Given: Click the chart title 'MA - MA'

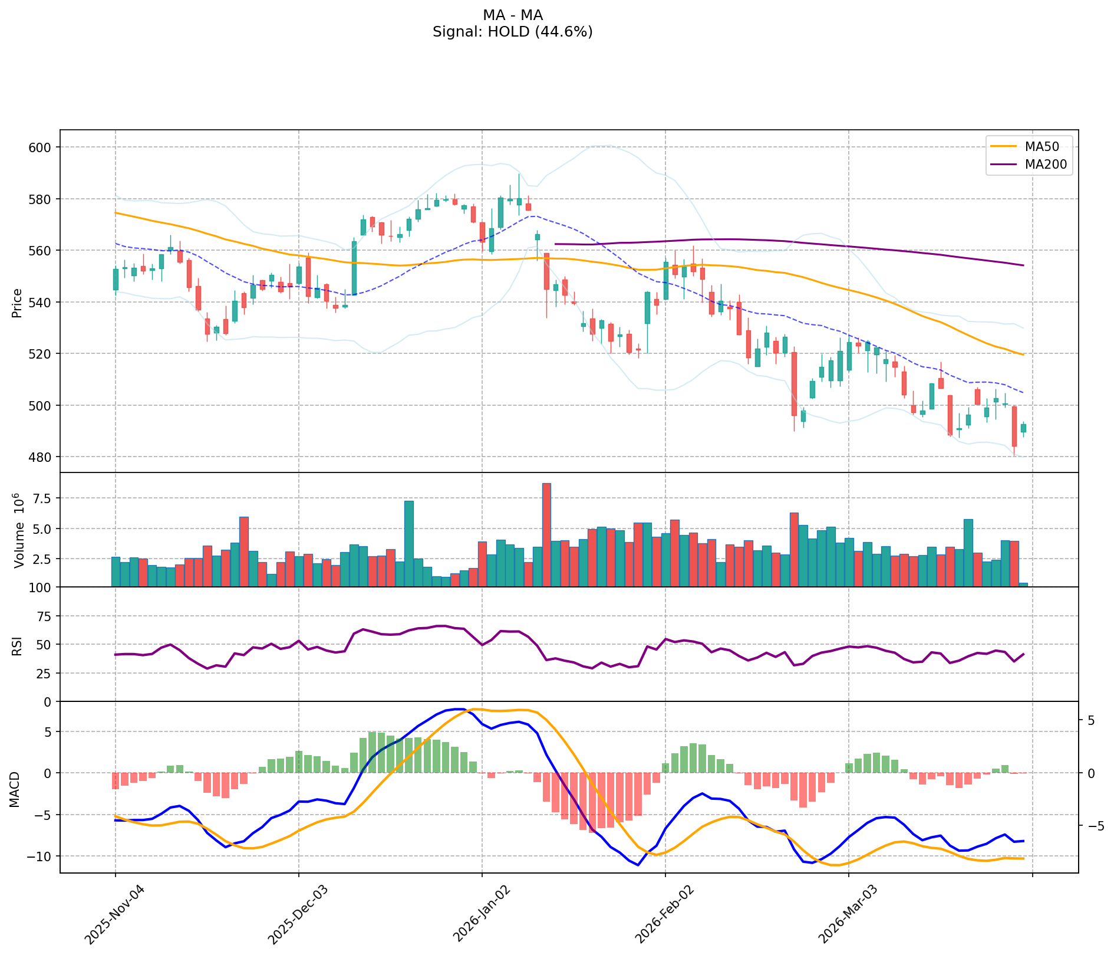Looking at the screenshot, I should pos(512,15).
